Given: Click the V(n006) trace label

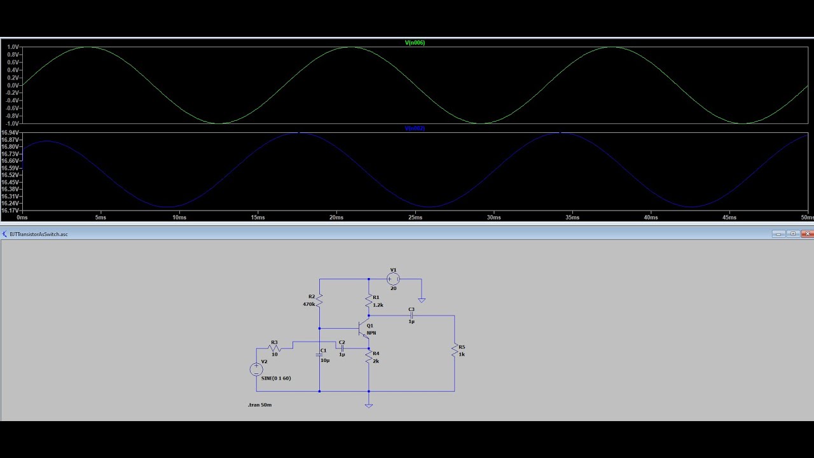Looking at the screenshot, I should pos(415,43).
